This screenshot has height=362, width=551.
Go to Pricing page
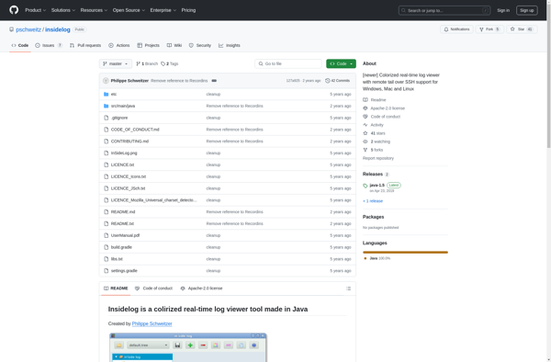click(x=188, y=10)
